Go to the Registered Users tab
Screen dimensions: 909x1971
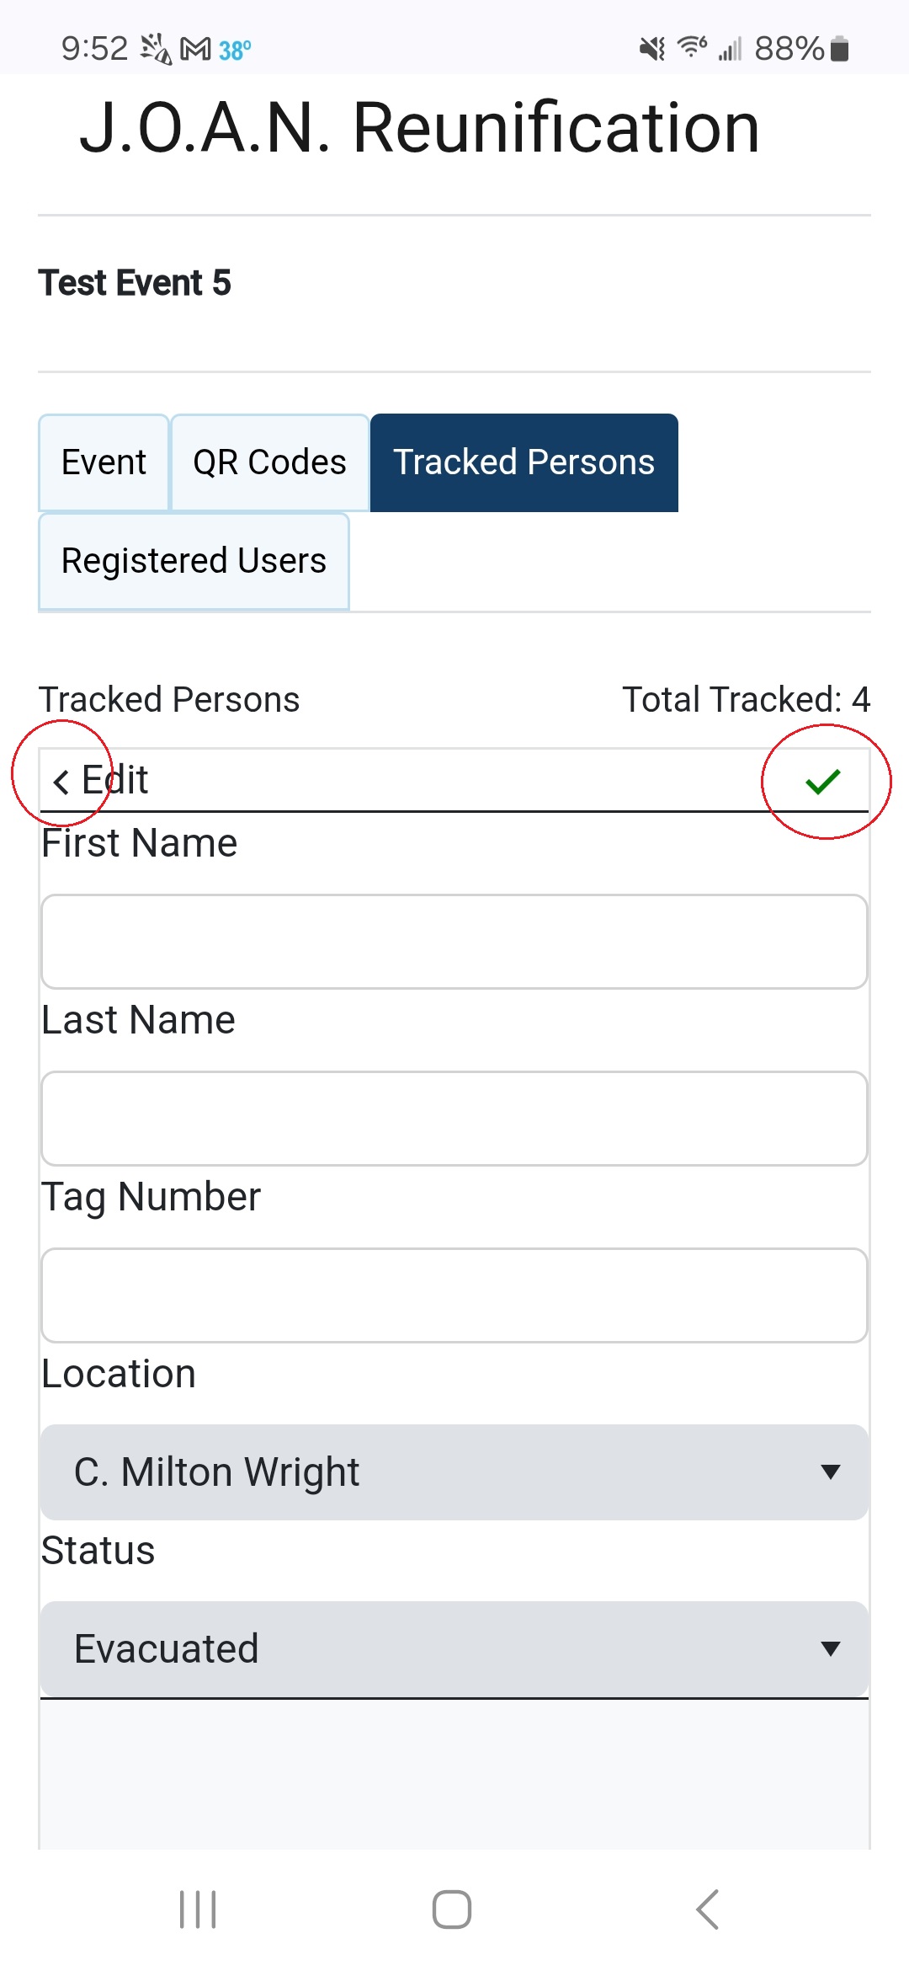click(194, 561)
